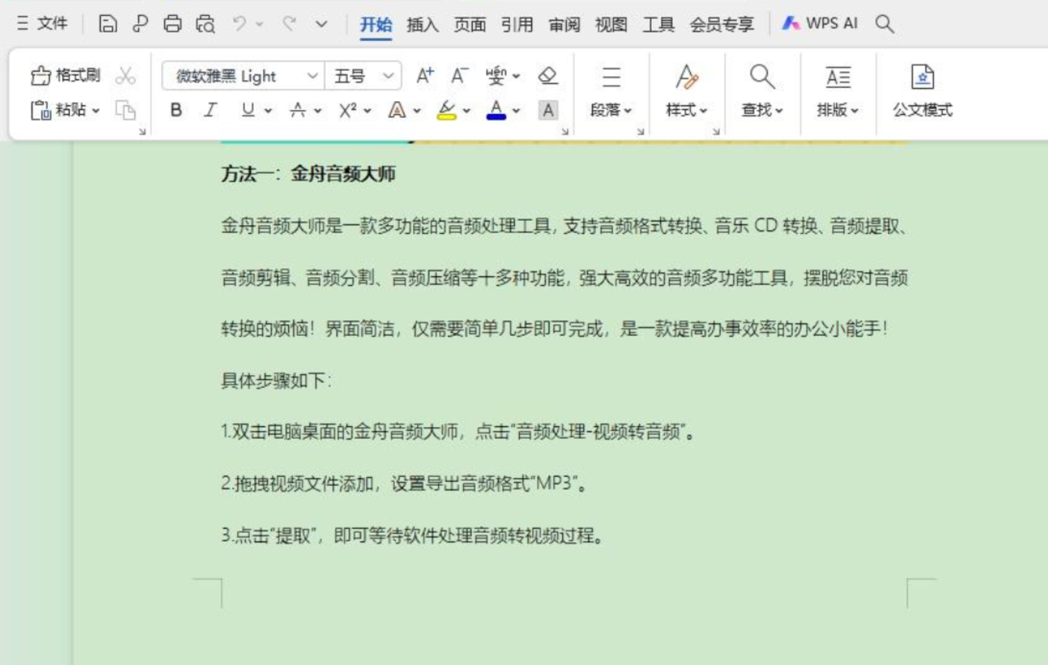Click the Undo arrow icon
This screenshot has height=665, width=1048.
point(239,24)
